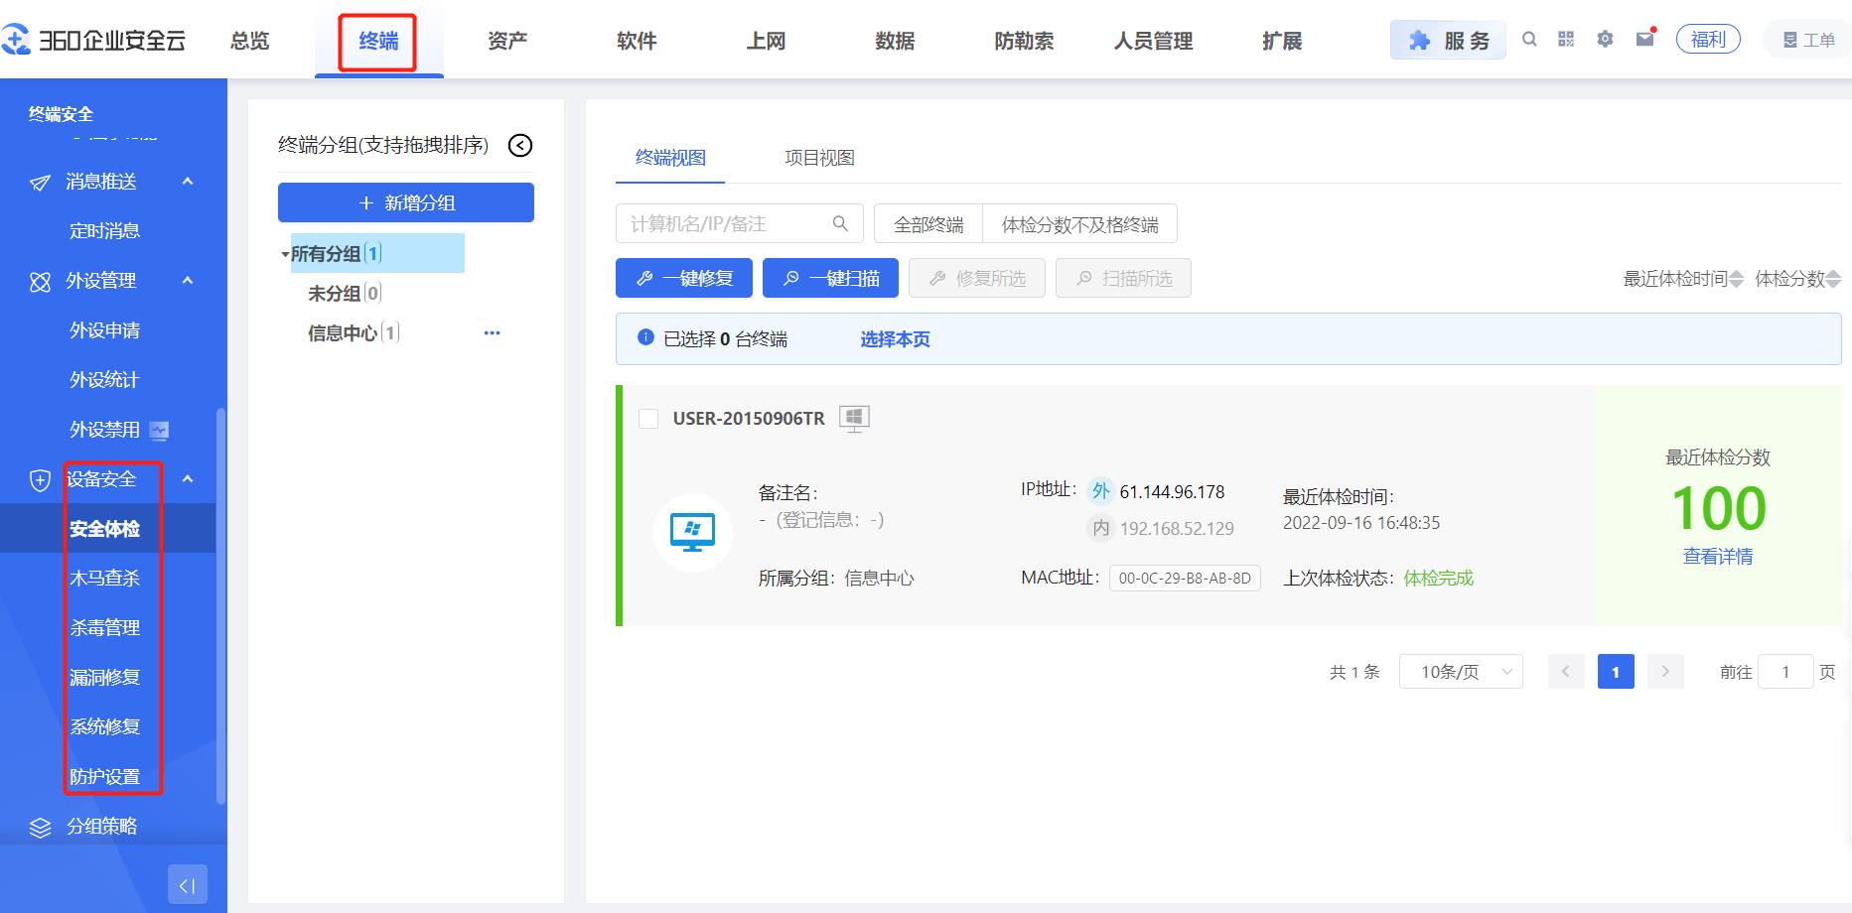Click the 福利 button
The image size is (1852, 913).
[x=1708, y=40]
